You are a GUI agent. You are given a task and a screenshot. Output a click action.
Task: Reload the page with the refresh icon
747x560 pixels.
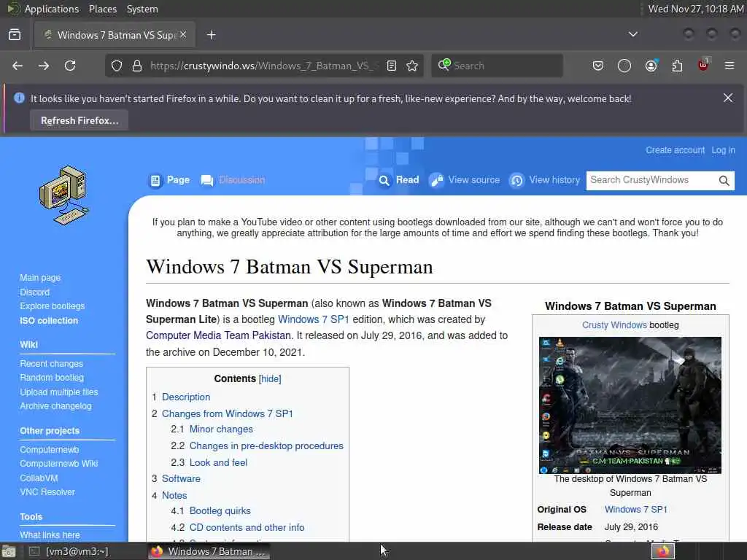tap(70, 66)
